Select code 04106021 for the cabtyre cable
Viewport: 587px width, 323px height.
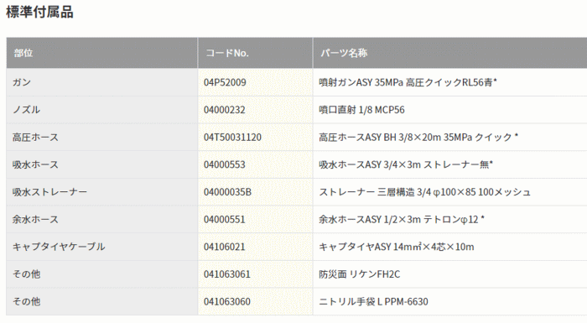224,247
